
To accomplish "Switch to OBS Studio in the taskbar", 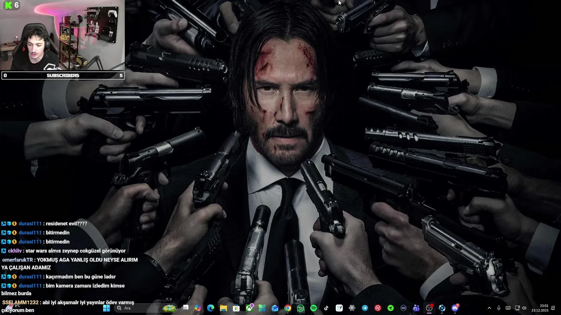I will coord(429,308).
